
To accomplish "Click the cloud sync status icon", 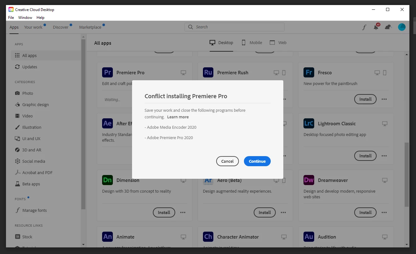I will pos(388,27).
